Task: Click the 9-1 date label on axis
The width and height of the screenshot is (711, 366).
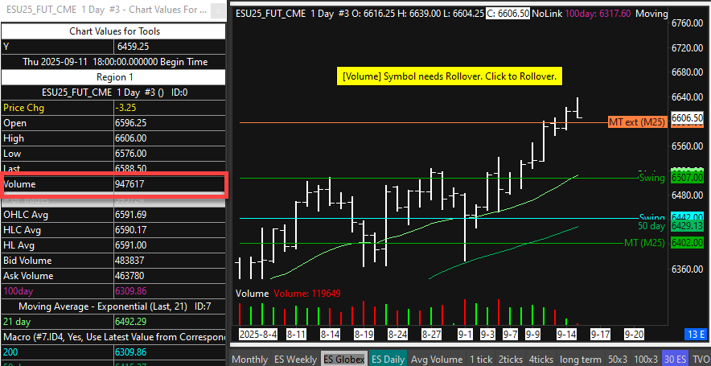Action: (465, 335)
